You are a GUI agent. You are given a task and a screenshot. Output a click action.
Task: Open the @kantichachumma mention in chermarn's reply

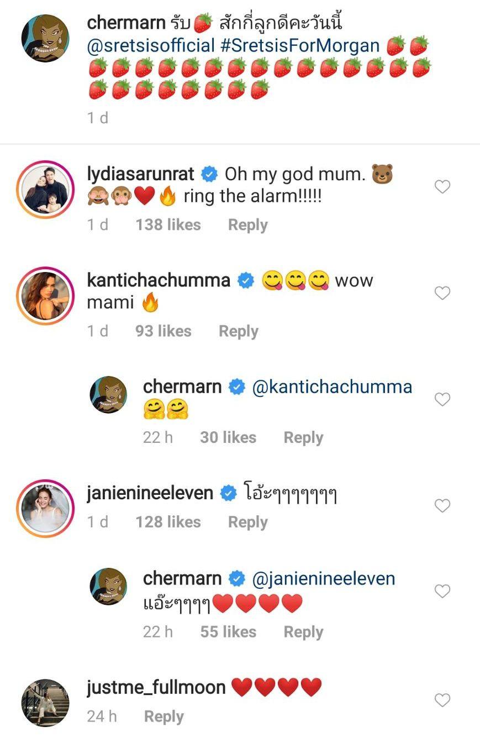coord(332,387)
